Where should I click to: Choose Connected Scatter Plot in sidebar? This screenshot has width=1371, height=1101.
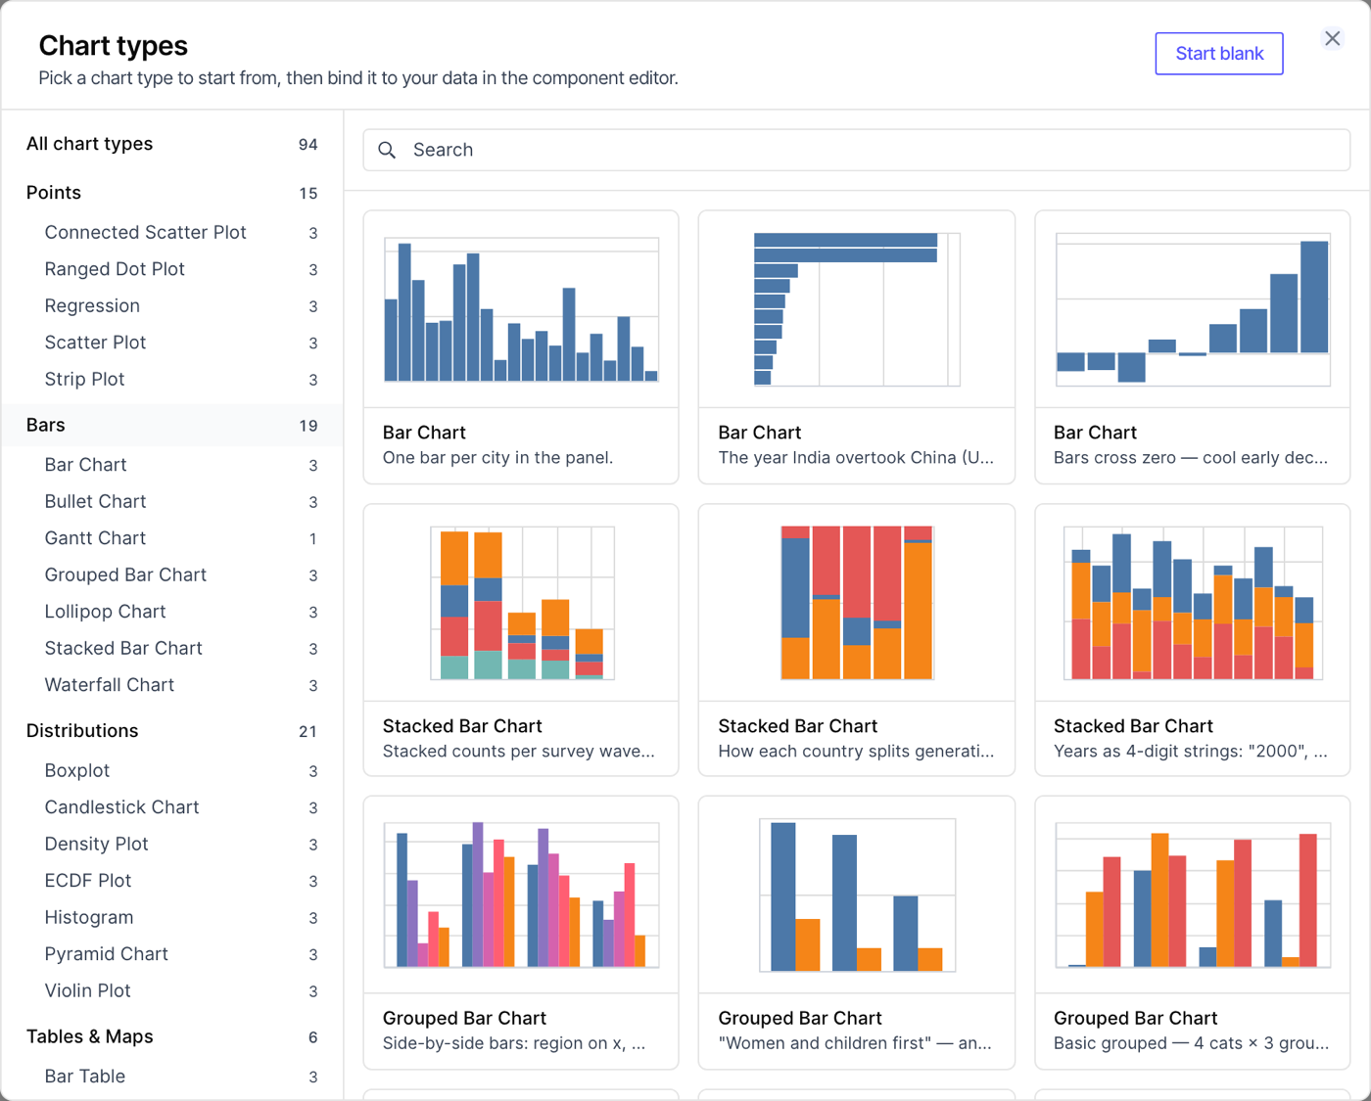pyautogui.click(x=172, y=232)
